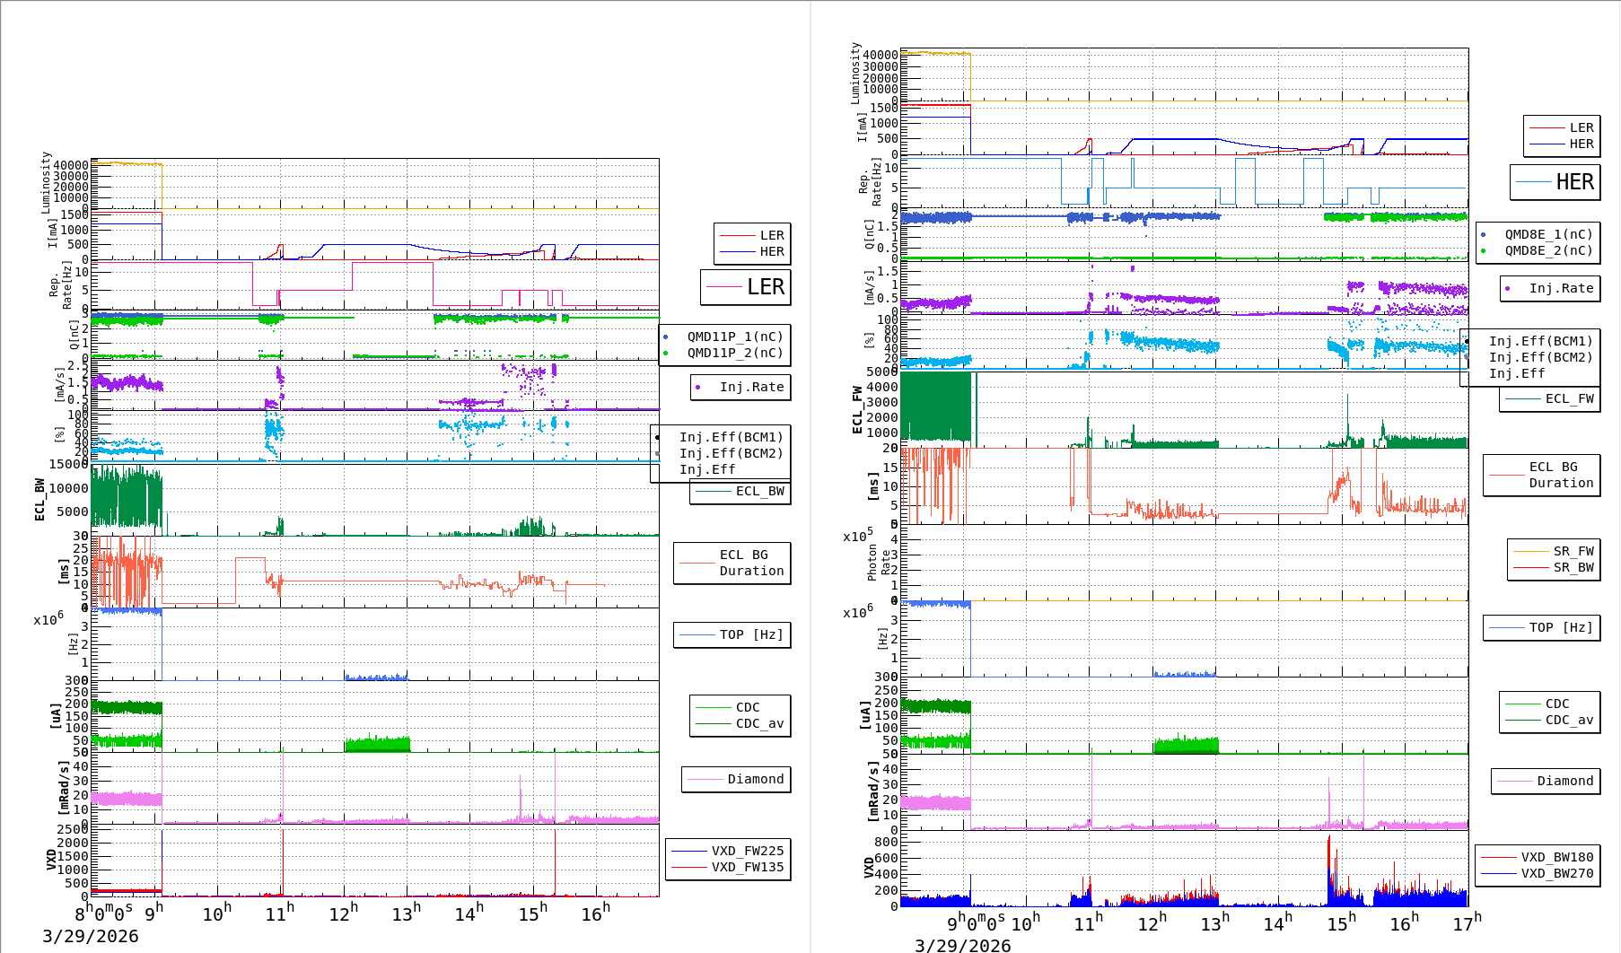Click the VXD_FW135 red line sample
Image resolution: width=1621 pixels, height=953 pixels.
click(689, 867)
